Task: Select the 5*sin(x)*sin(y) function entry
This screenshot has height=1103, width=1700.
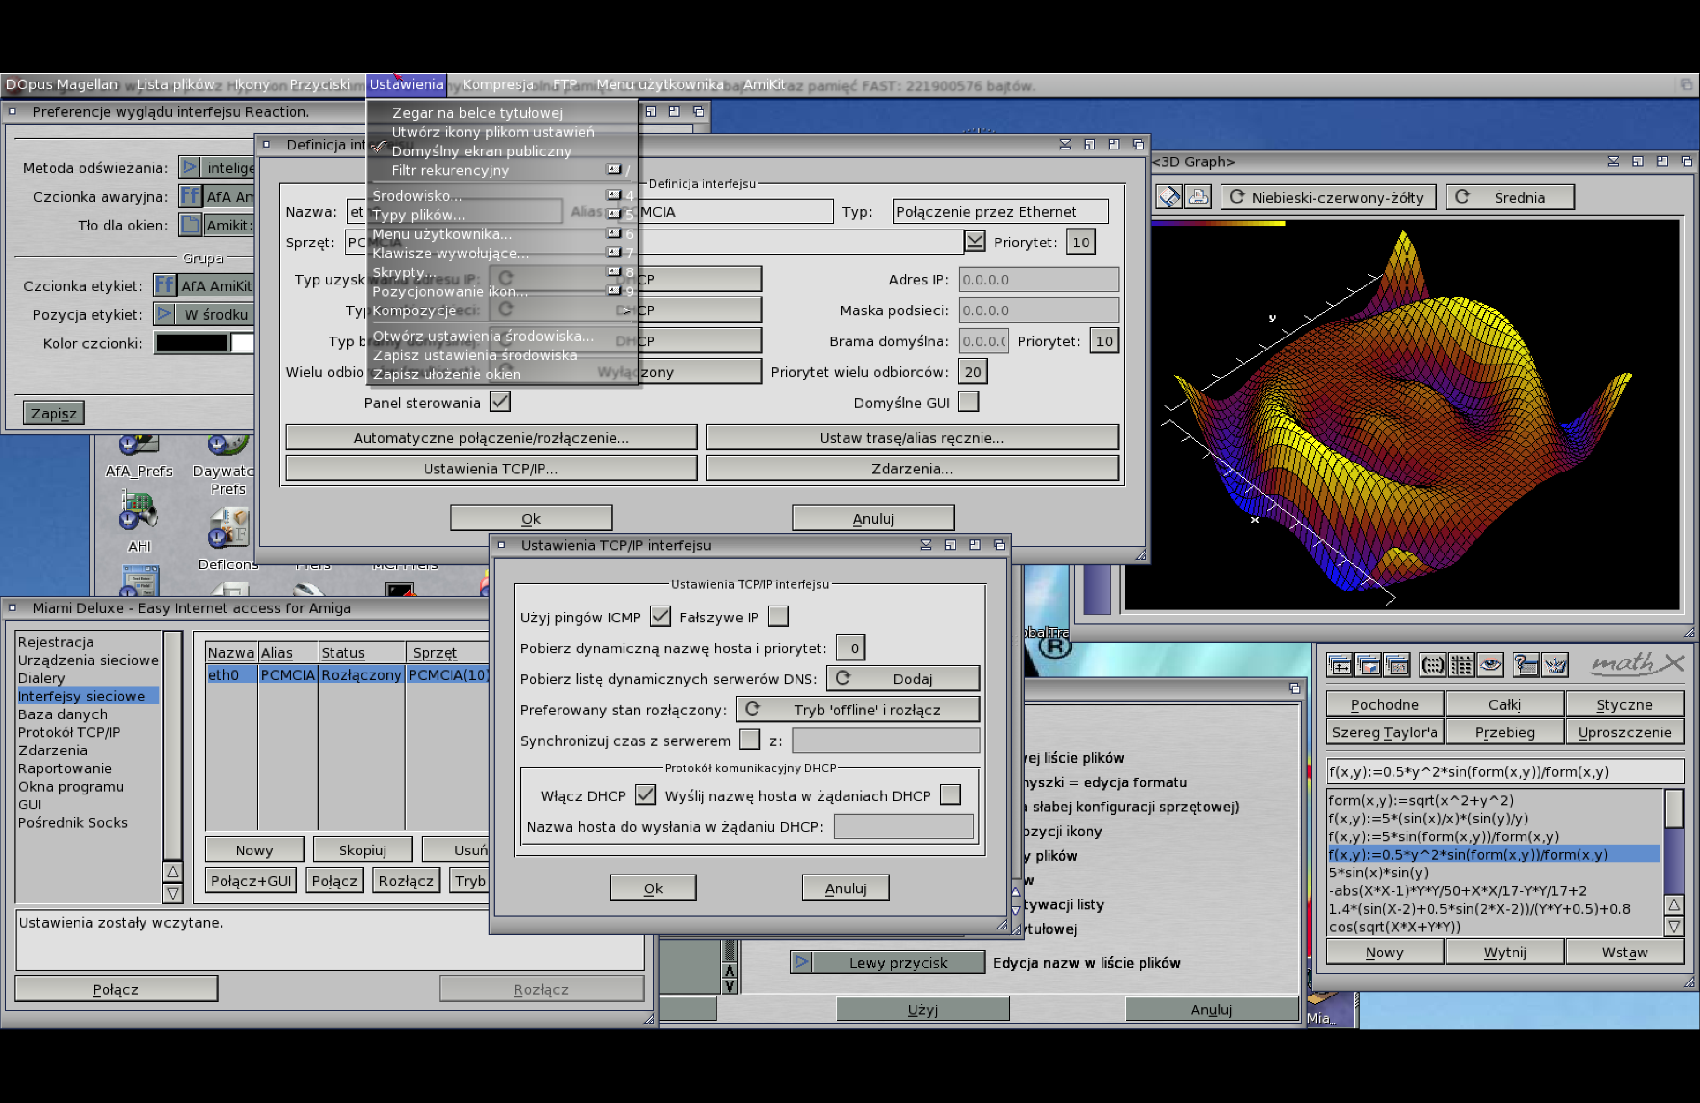Action: pyautogui.click(x=1494, y=872)
